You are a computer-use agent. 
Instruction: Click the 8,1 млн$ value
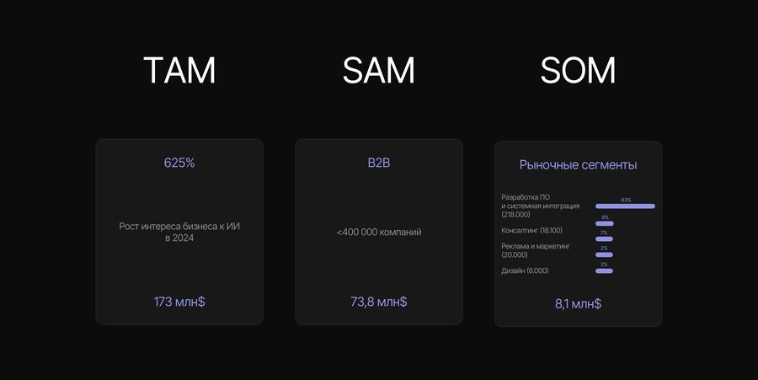click(578, 303)
